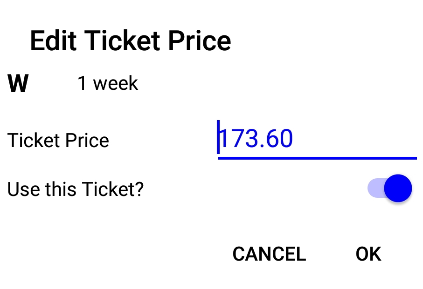Screen dimensions: 423x289
Task: Click the blue underline of the price field
Action: pyautogui.click(x=318, y=159)
